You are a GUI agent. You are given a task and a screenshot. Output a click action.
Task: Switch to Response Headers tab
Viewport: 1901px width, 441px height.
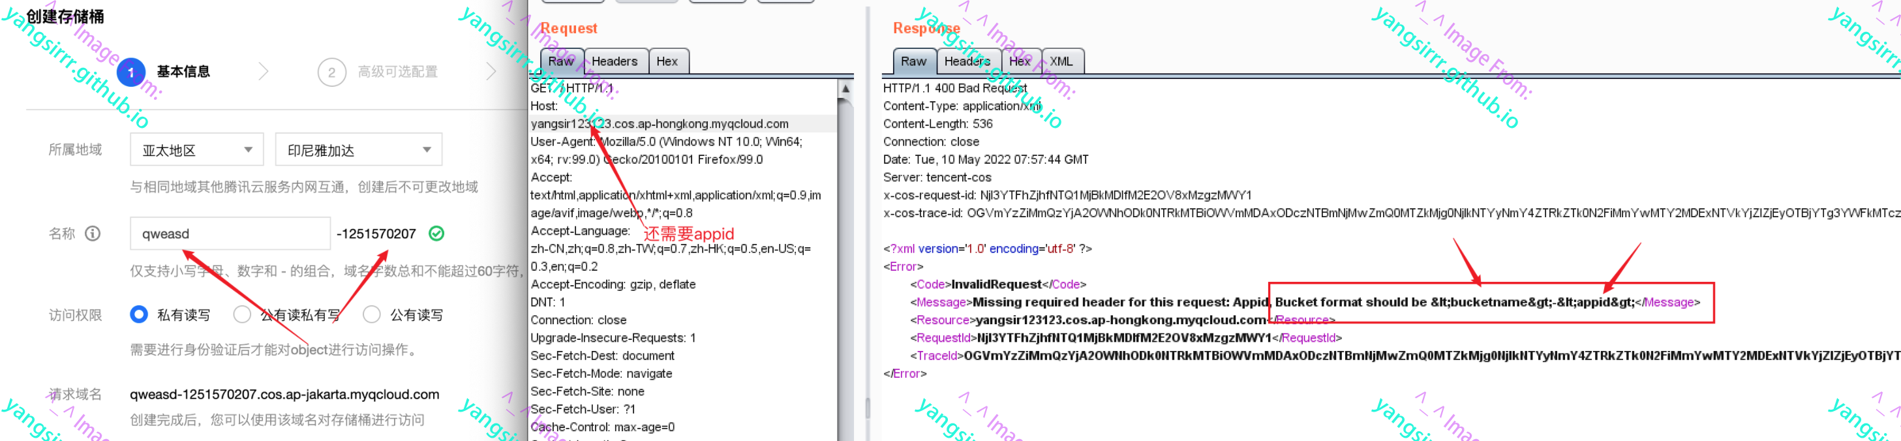point(967,61)
